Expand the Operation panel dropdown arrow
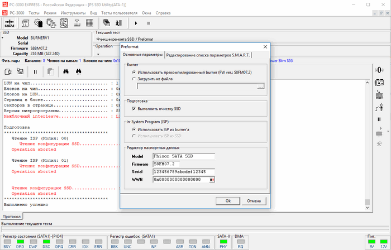This screenshot has height=250, width=391. pyautogui.click(x=98, y=54)
